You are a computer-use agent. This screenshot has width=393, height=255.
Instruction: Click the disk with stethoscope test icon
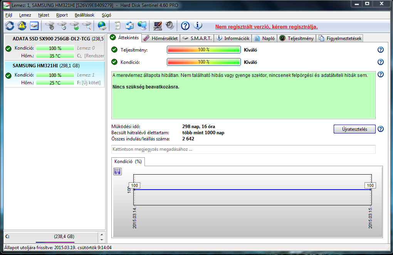click(x=50, y=26)
